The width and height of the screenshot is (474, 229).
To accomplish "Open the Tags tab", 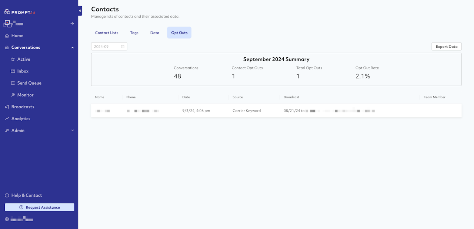I will [x=134, y=33].
